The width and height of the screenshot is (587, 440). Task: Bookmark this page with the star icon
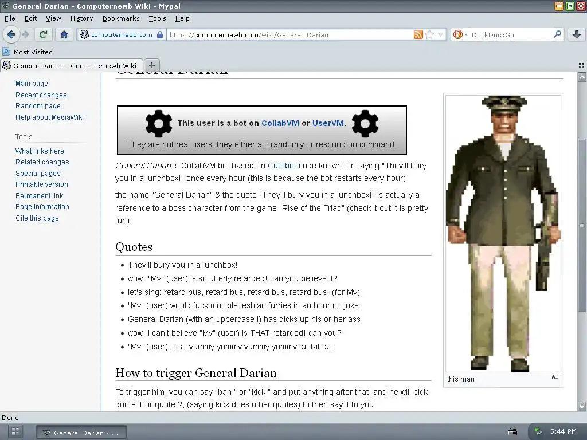click(429, 35)
